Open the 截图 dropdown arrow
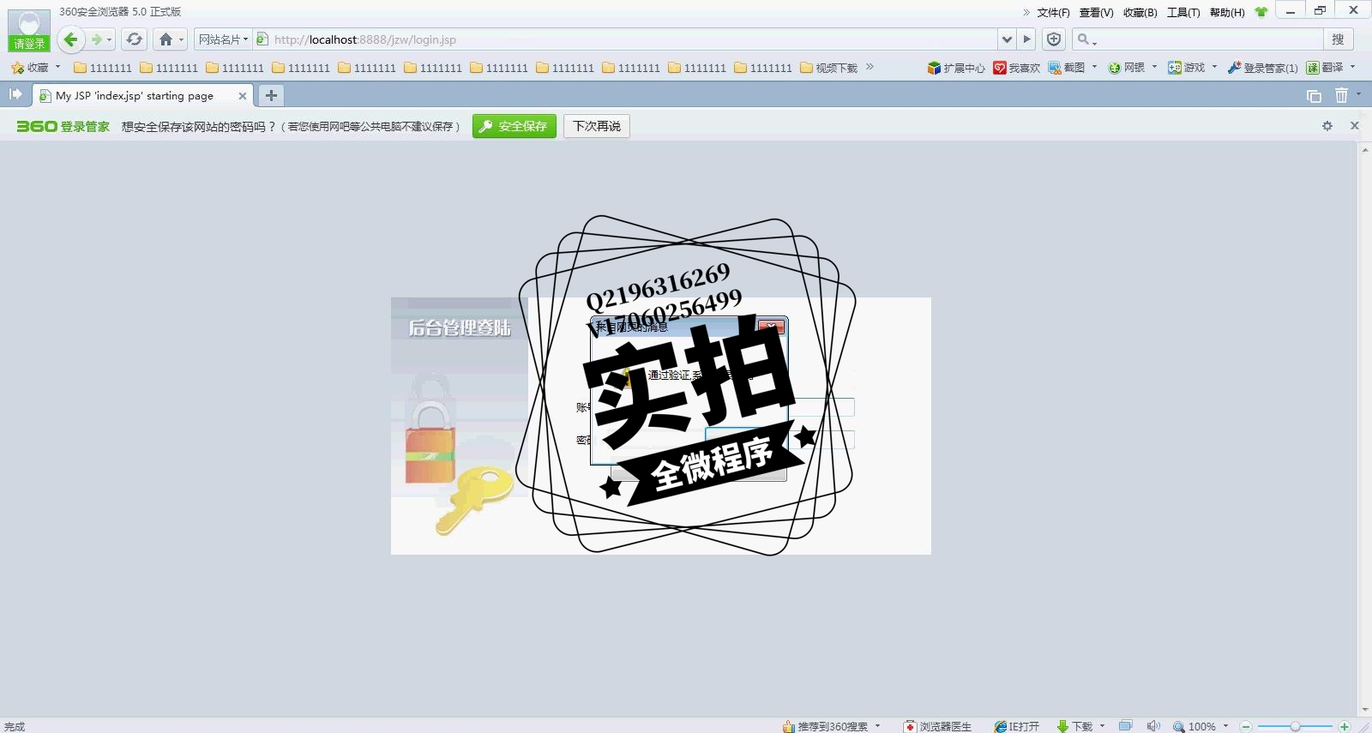This screenshot has width=1372, height=733. (x=1094, y=67)
